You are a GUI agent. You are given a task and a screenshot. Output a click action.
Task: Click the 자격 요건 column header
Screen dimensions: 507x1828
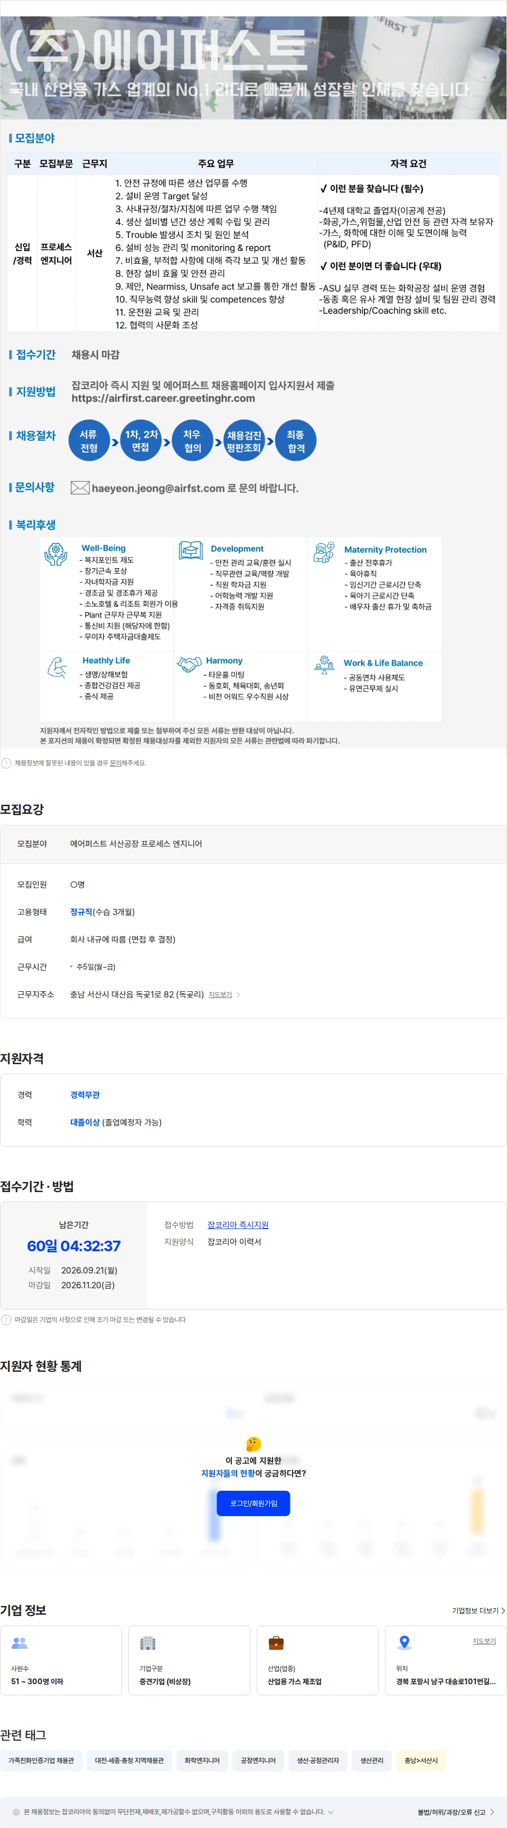pos(408,164)
